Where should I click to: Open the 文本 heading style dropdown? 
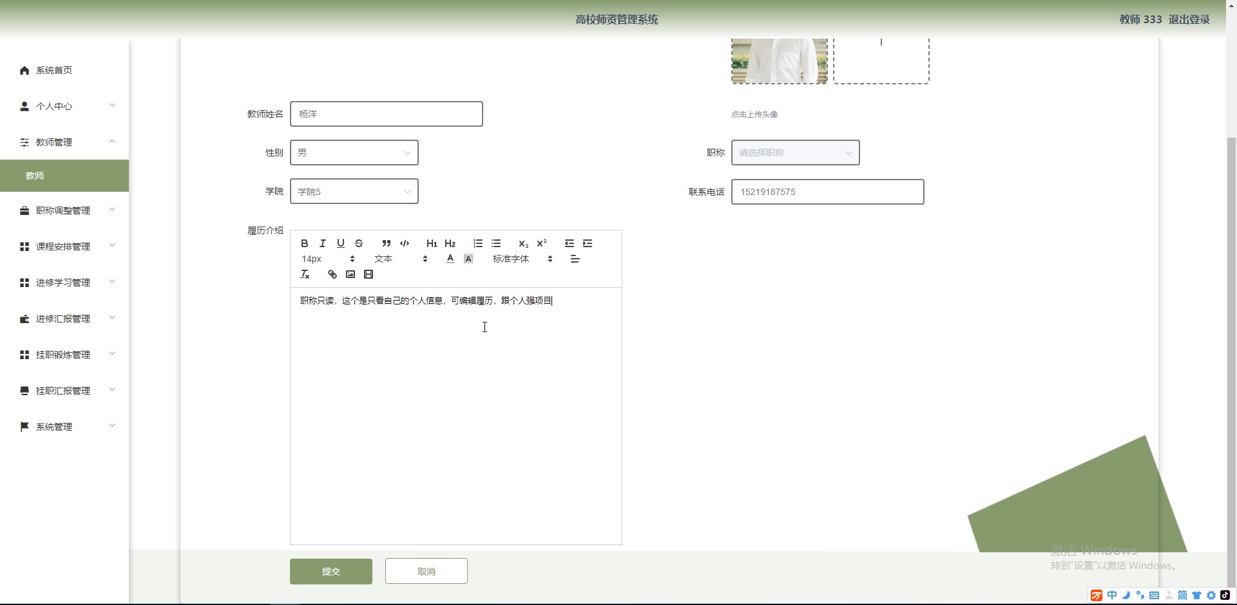pos(401,259)
